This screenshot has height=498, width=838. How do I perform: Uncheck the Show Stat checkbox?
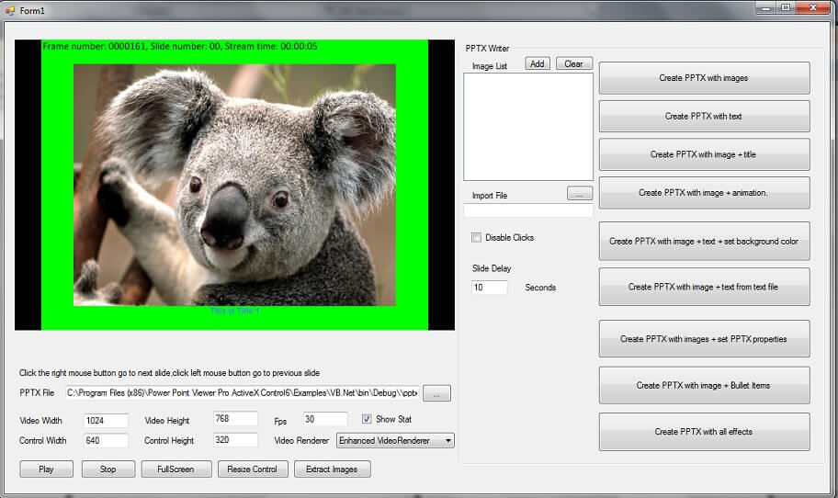[367, 419]
